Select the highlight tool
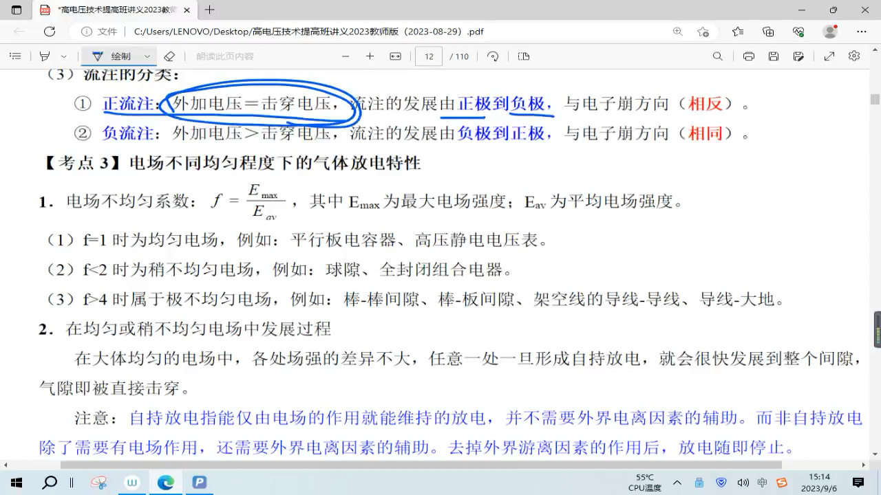The image size is (881, 495). [x=45, y=56]
